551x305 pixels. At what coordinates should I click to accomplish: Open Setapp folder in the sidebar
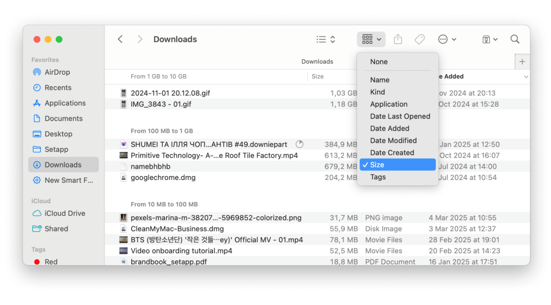pos(63,149)
